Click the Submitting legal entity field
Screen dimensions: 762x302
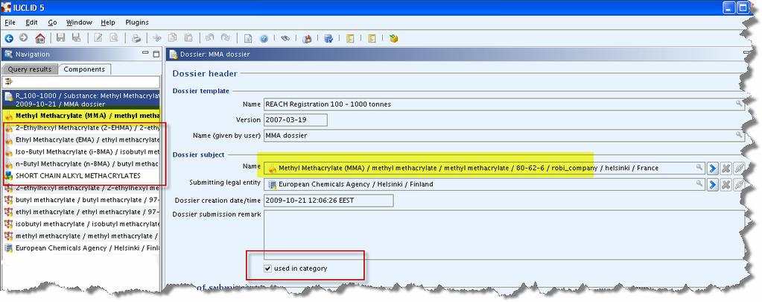point(484,184)
